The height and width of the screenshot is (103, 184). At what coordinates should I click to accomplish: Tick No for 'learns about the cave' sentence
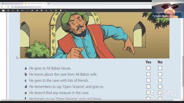coord(160,74)
